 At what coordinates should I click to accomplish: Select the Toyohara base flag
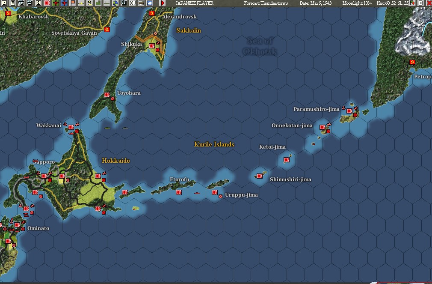tap(107, 95)
